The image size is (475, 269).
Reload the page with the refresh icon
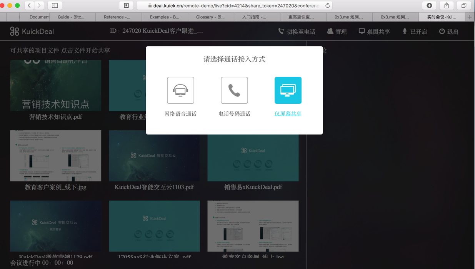328,5
